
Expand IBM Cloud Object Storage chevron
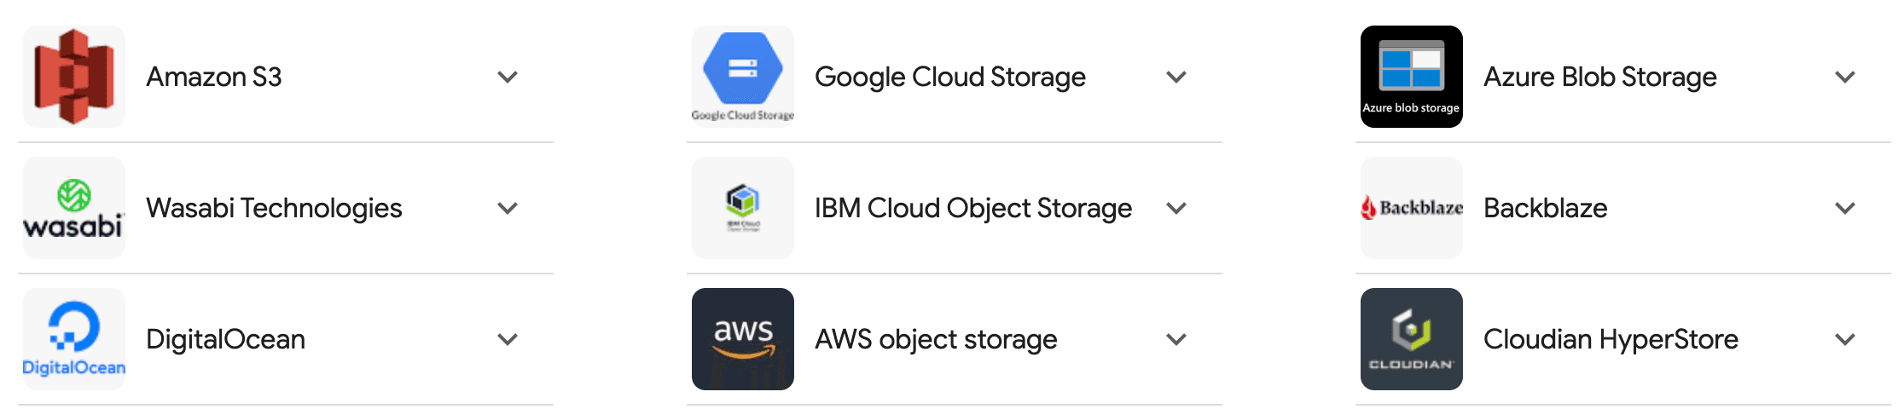click(1176, 209)
